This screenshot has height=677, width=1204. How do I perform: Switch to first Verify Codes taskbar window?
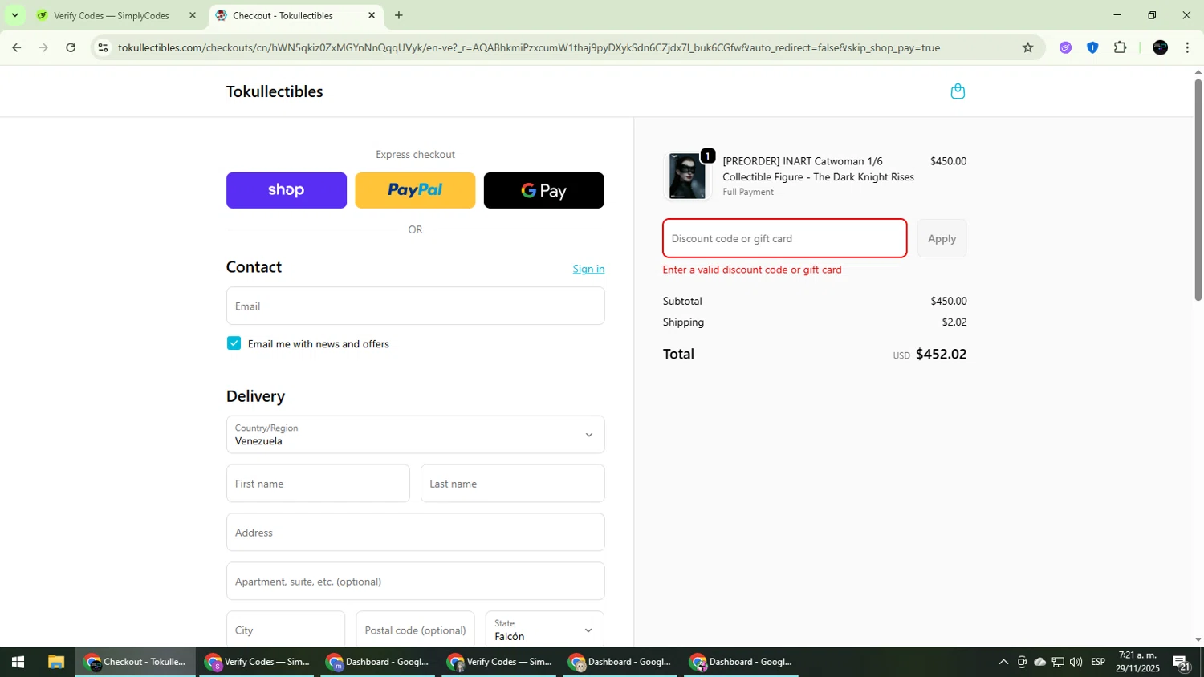point(257,662)
